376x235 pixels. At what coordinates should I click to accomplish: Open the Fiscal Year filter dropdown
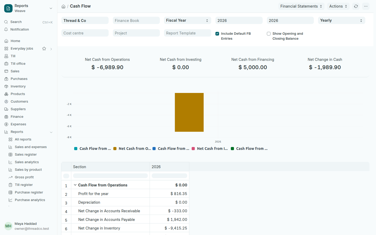click(187, 20)
